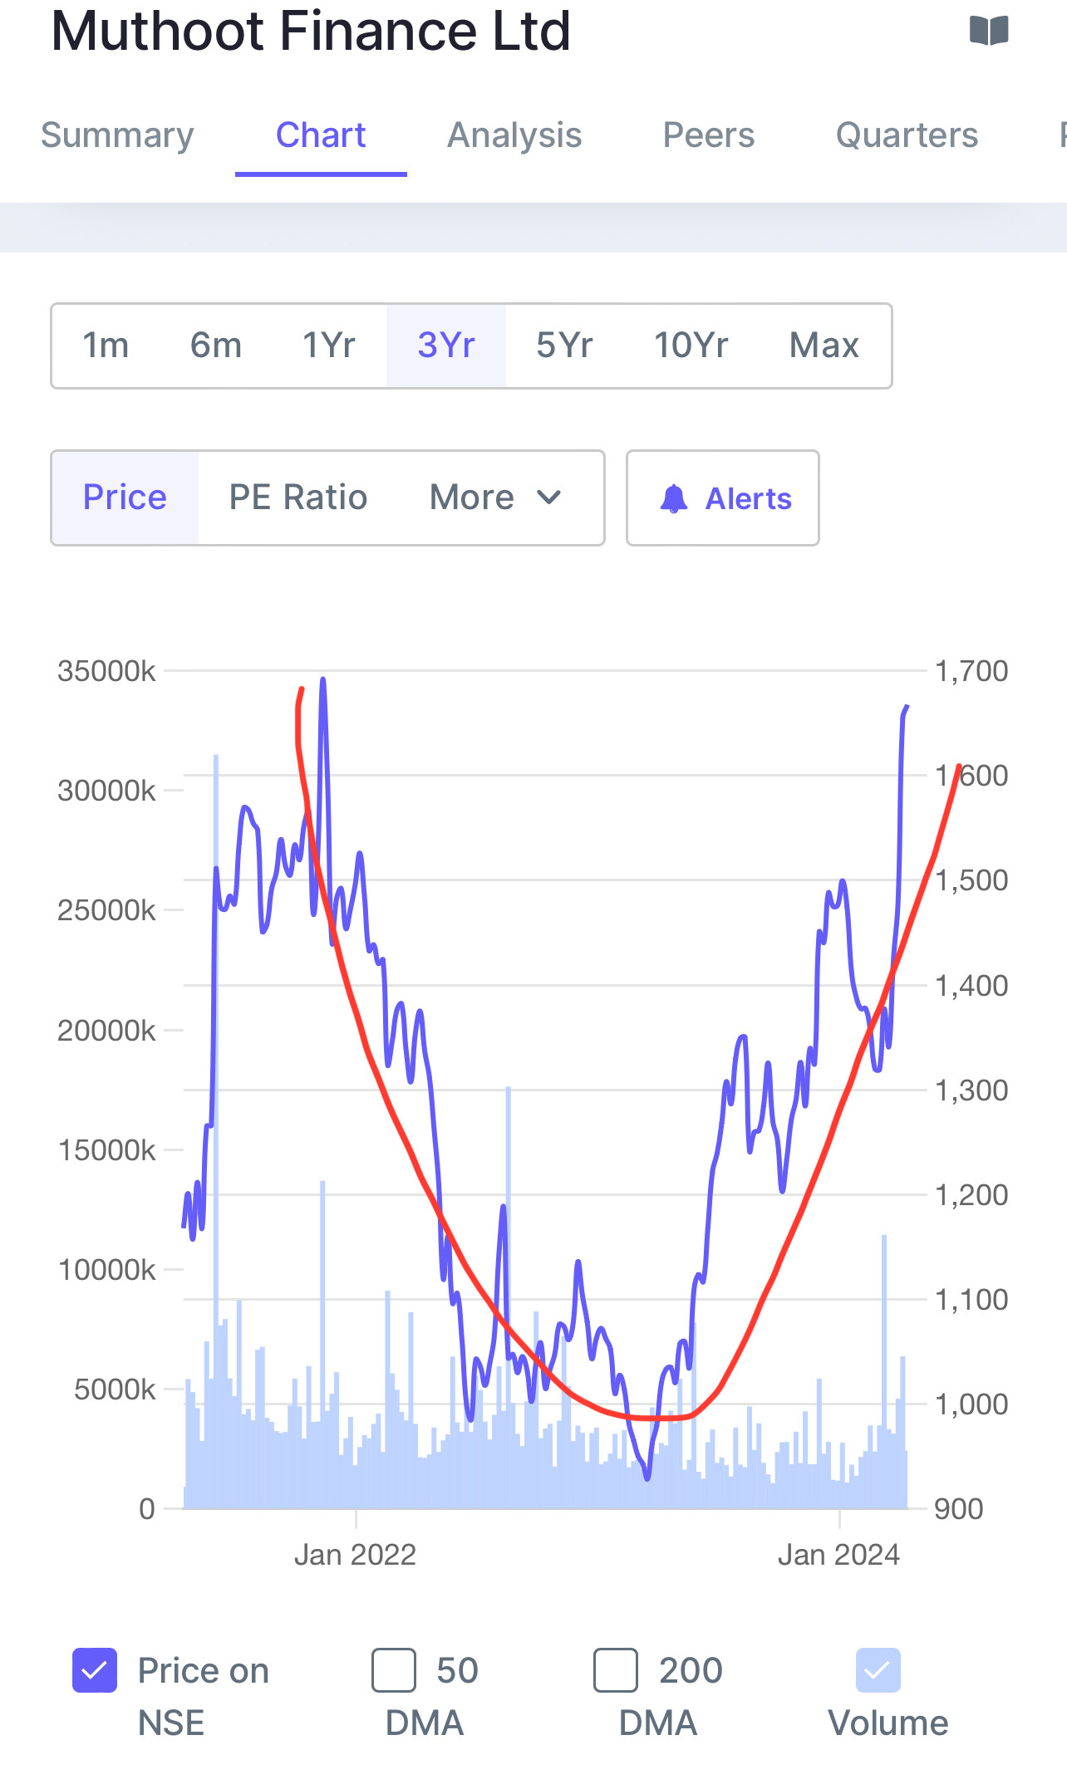Enable the 50 DMA checkbox
This screenshot has width=1067, height=1789.
(394, 1670)
